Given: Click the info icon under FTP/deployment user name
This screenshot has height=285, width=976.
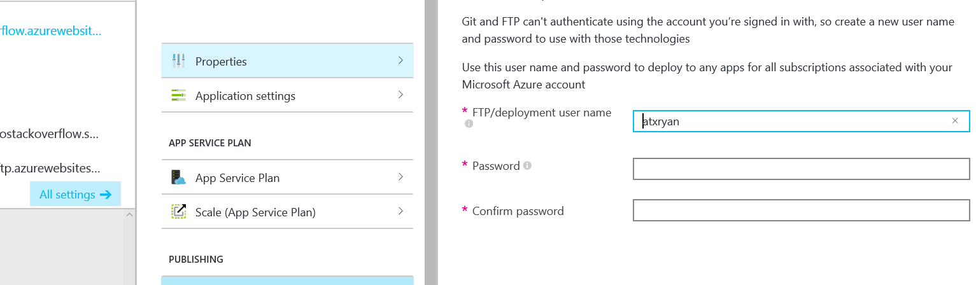Looking at the screenshot, I should pos(469,124).
